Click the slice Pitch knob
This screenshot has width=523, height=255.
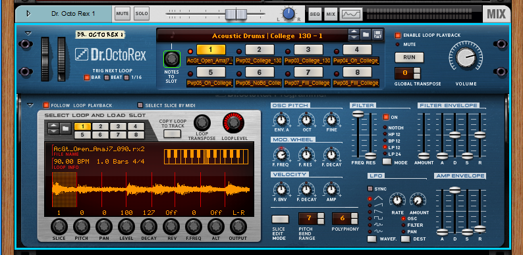[82, 227]
